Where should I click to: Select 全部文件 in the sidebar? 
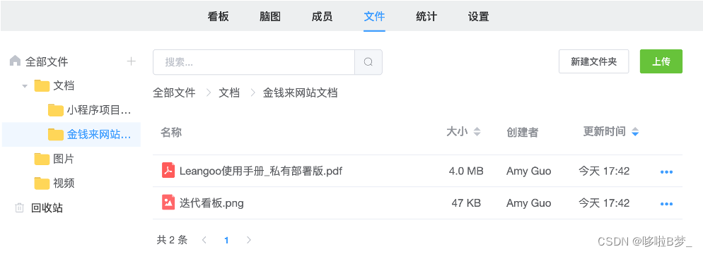pos(47,61)
